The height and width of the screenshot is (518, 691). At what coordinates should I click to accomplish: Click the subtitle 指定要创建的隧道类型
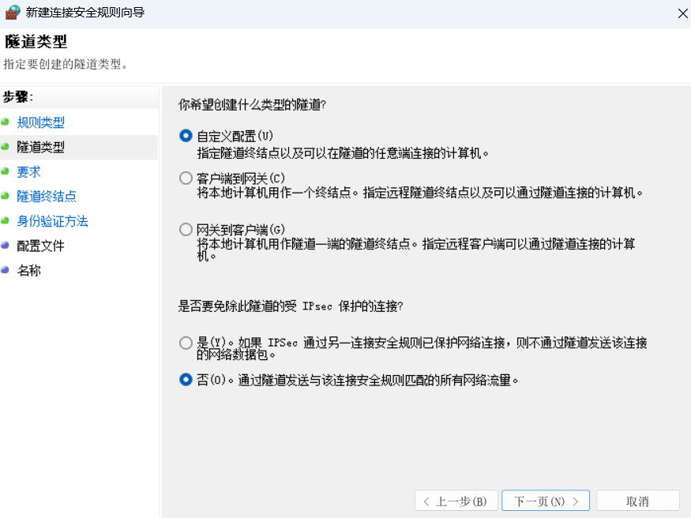[66, 64]
